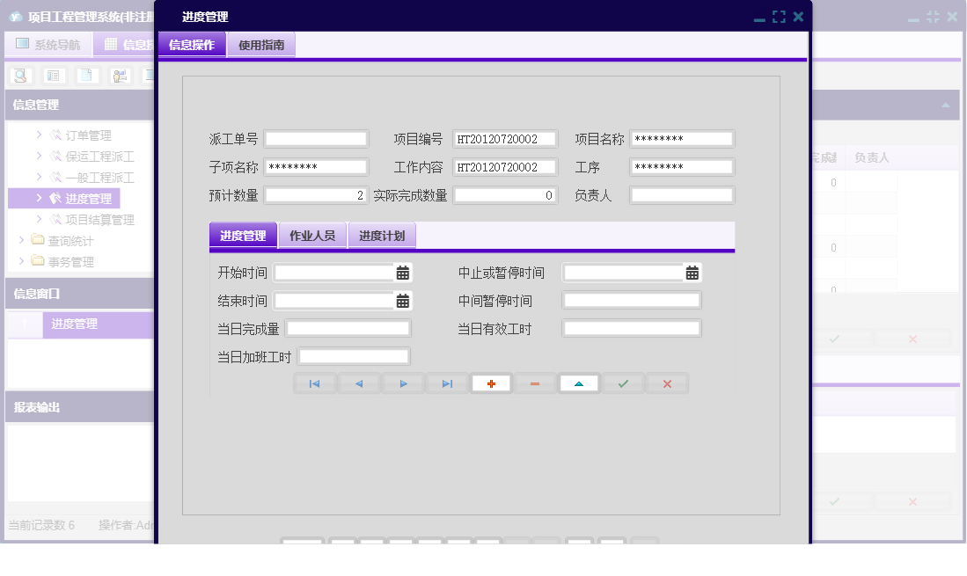Click the next record arrow button
The image size is (967, 576).
[403, 383]
